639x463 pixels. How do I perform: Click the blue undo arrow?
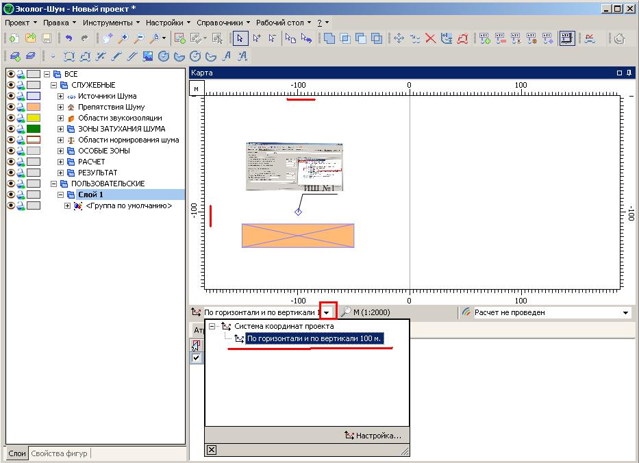(x=69, y=39)
